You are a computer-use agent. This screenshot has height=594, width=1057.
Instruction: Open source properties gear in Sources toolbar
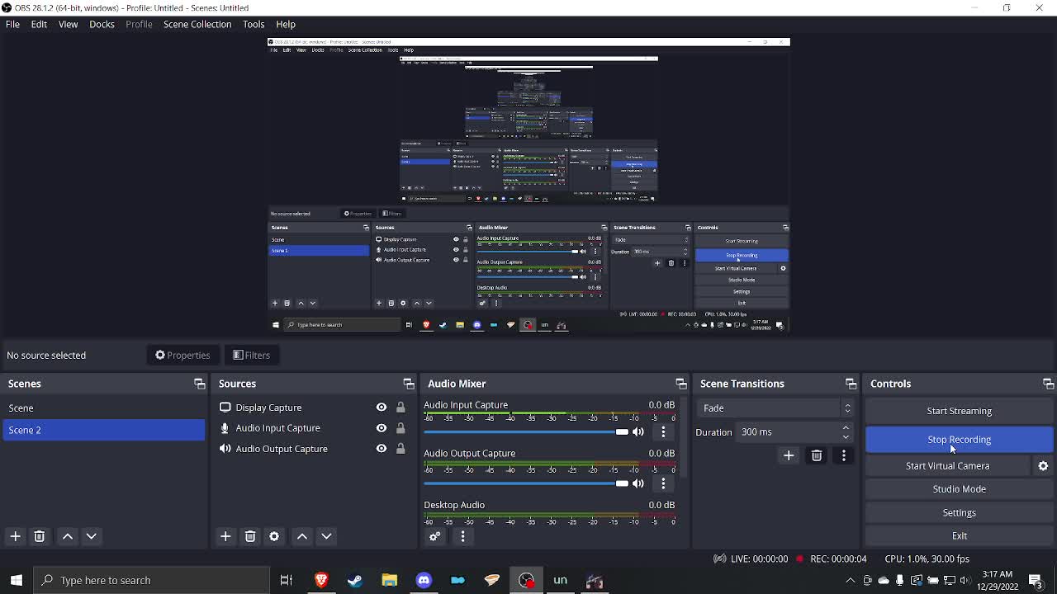(x=274, y=536)
